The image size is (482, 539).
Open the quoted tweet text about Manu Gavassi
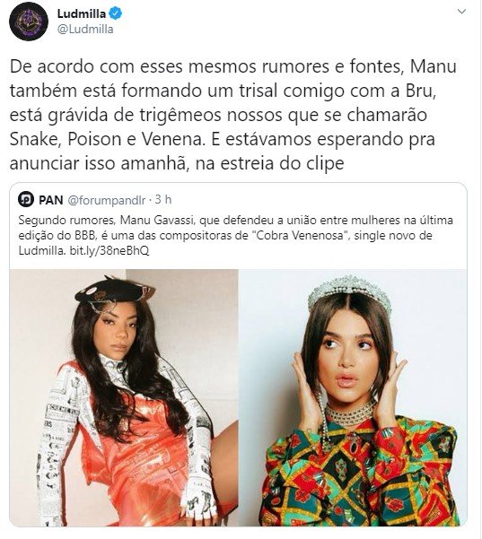tap(236, 236)
